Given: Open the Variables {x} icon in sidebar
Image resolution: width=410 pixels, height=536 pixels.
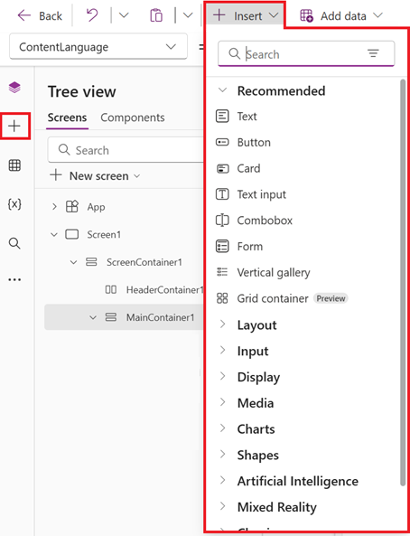Looking at the screenshot, I should (x=14, y=204).
